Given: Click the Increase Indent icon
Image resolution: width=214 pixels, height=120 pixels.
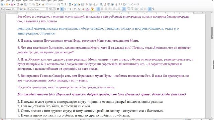Looking at the screenshot, I should 128,9.
